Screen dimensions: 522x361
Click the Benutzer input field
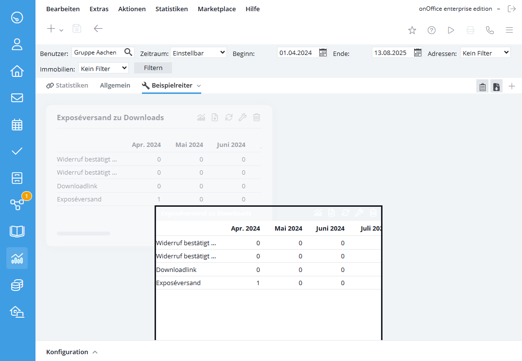pyautogui.click(x=97, y=53)
